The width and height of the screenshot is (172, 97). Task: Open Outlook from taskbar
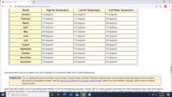coord(71,95)
